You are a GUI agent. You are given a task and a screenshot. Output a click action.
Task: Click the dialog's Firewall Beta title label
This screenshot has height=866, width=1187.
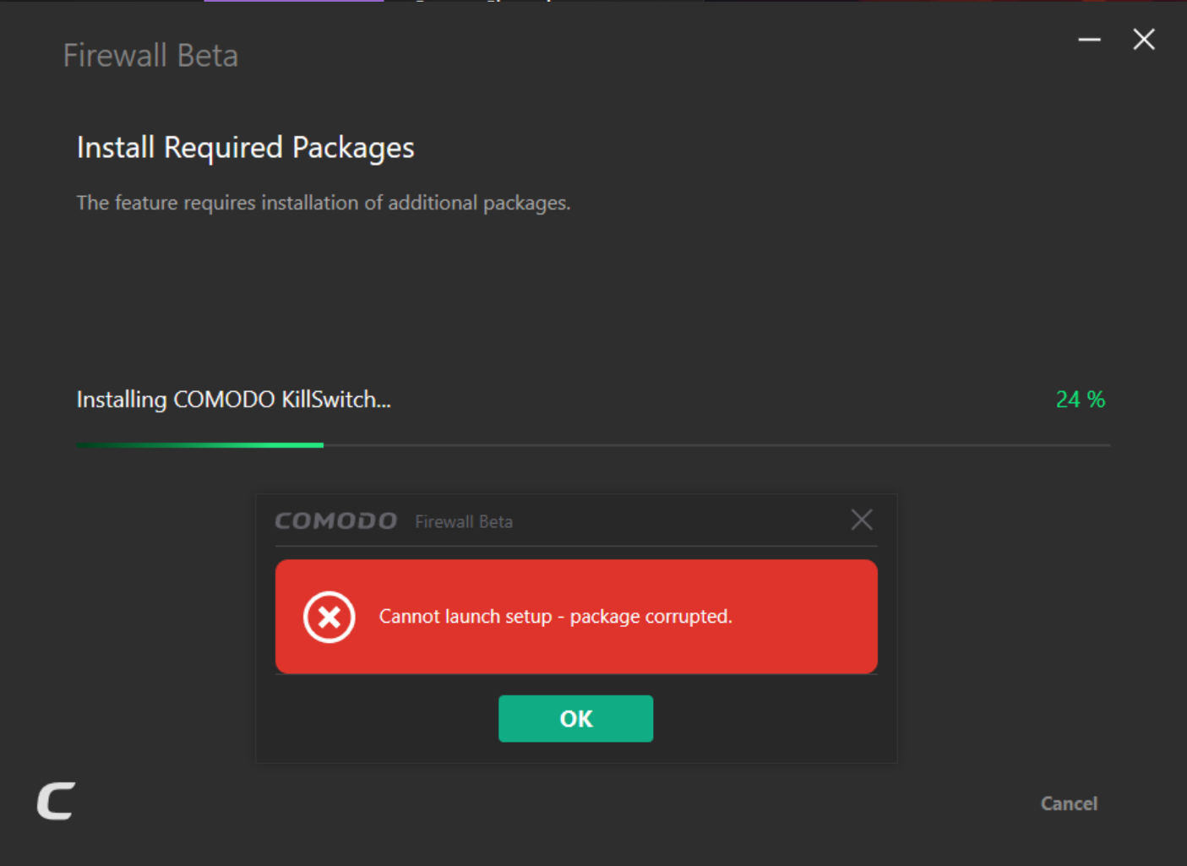463,522
